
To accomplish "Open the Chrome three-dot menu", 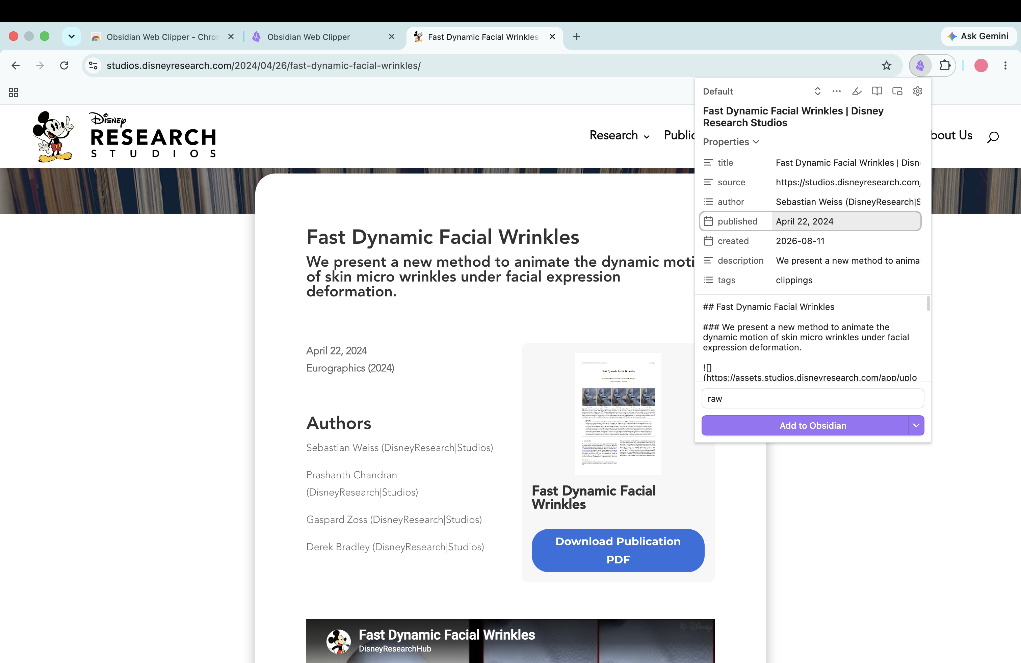I will point(1005,65).
